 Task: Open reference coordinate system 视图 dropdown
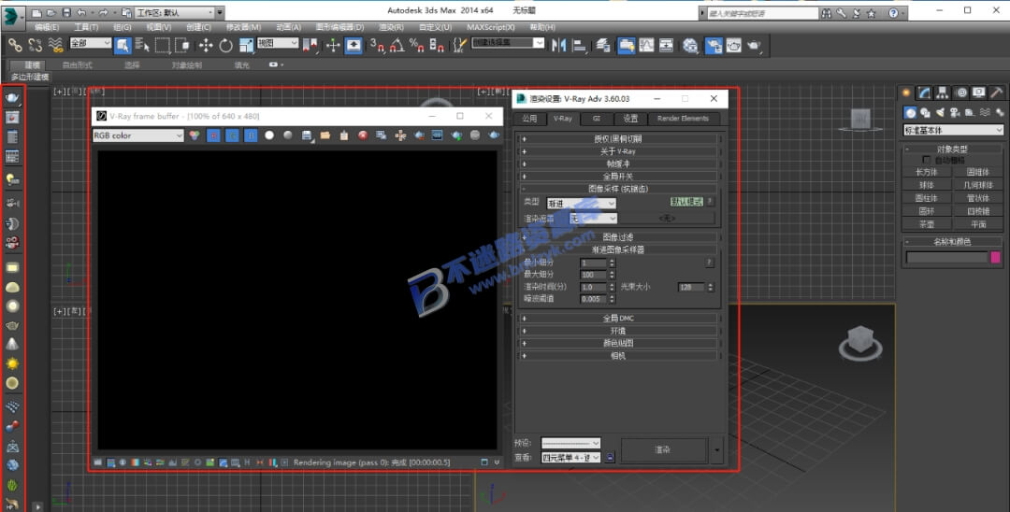pyautogui.click(x=279, y=43)
